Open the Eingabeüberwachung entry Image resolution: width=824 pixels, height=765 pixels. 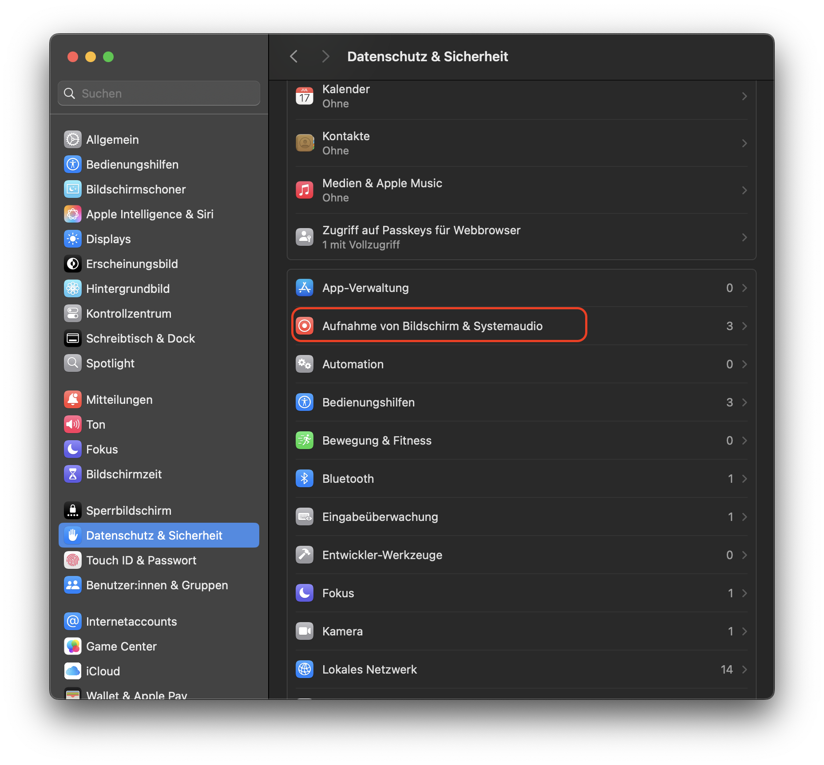point(380,517)
